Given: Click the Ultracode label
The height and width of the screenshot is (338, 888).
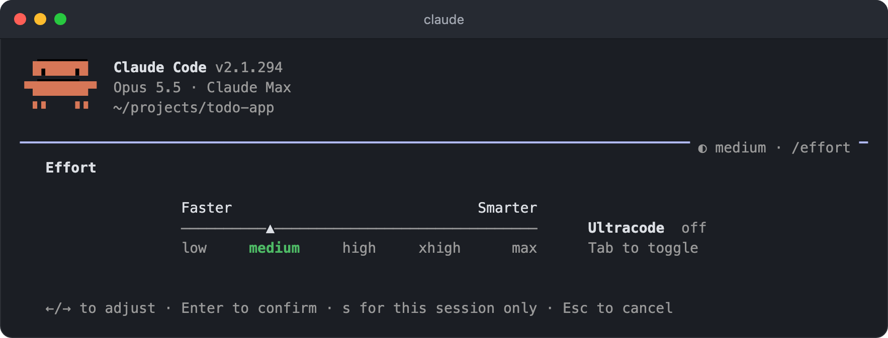Looking at the screenshot, I should click(626, 228).
